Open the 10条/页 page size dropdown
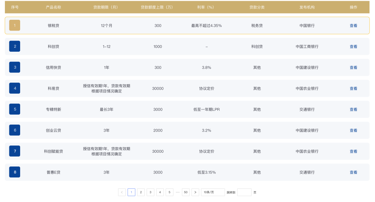Image resolution: width=375 pixels, height=202 pixels. [x=213, y=192]
